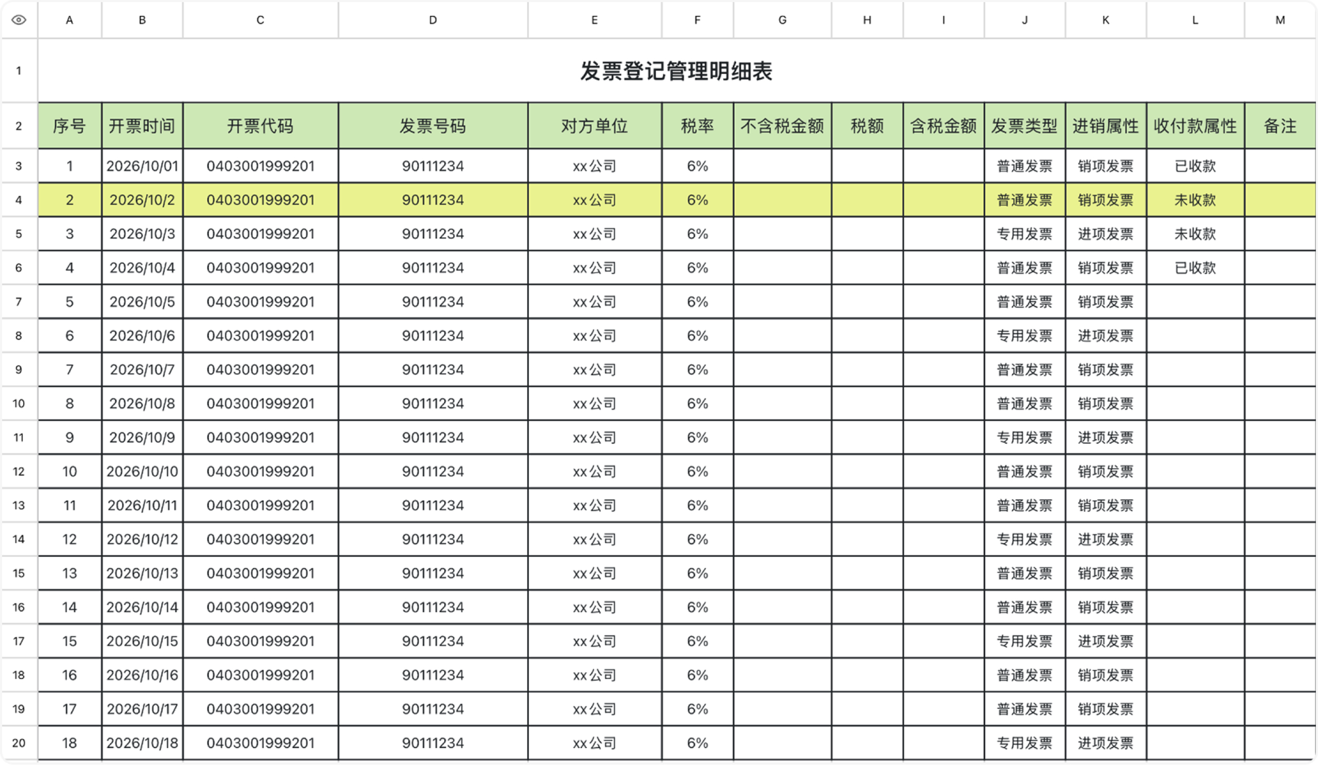1318x765 pixels.
Task: Click the highlighted date cell 2026/10/2
Action: pyautogui.click(x=142, y=200)
